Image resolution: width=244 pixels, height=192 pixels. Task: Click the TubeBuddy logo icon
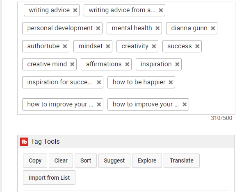click(24, 142)
